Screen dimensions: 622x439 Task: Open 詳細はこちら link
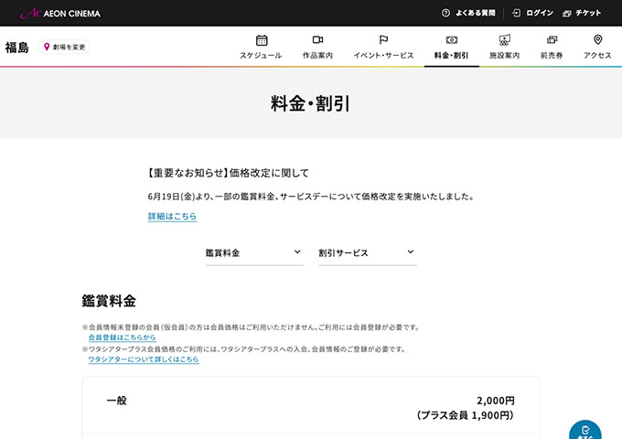click(173, 216)
